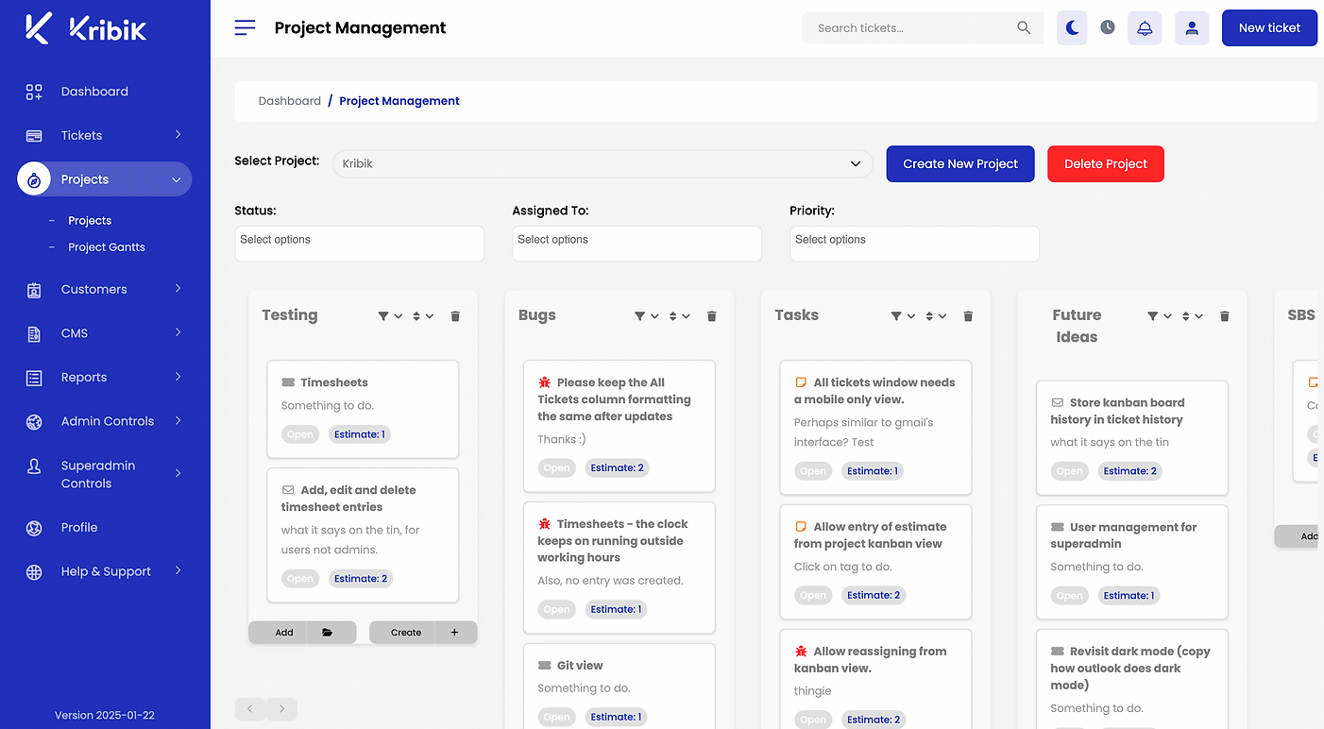Click bug icon on 'Please keep the All' card

[x=545, y=382]
